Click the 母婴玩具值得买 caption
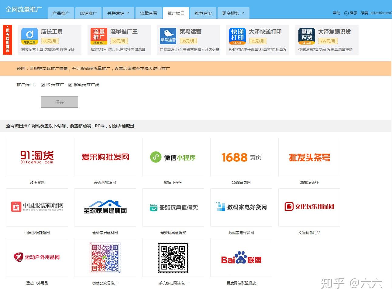 tap(173, 233)
